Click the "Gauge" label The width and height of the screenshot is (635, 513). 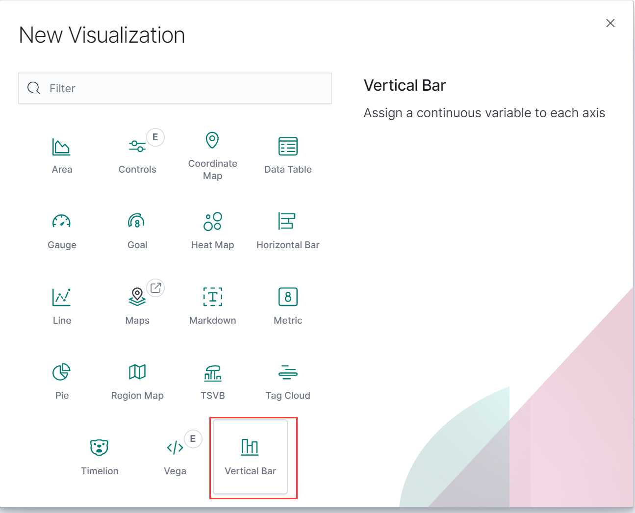pyautogui.click(x=62, y=245)
